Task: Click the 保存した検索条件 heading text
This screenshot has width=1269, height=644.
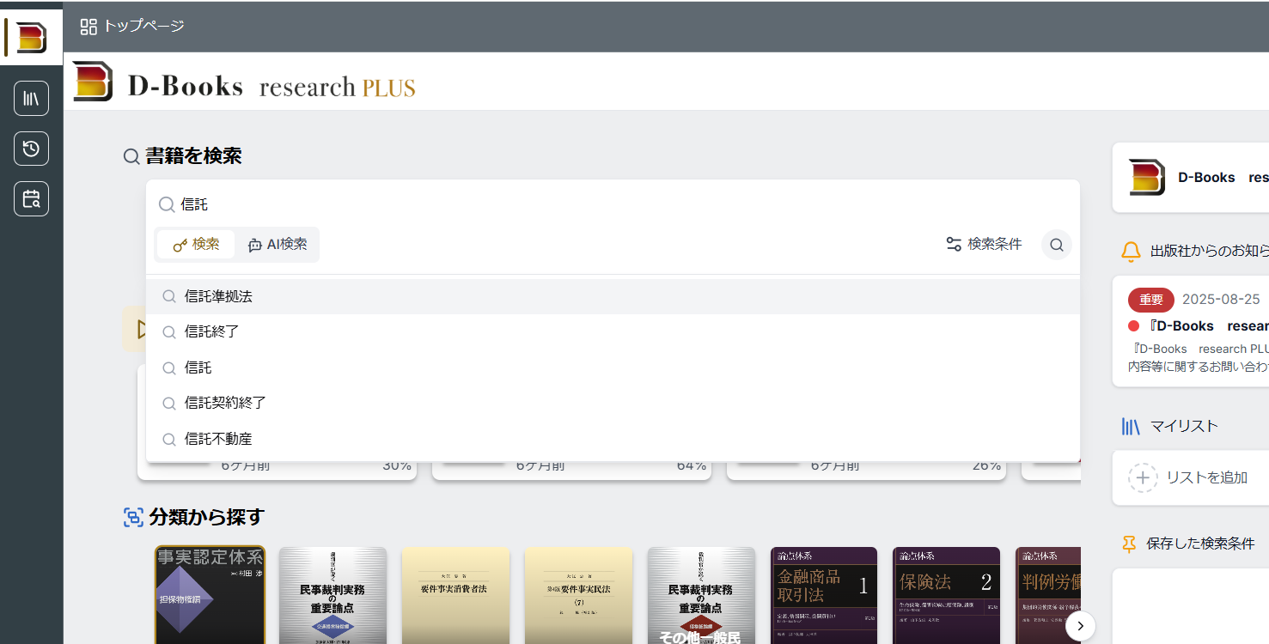Action: 1200,544
